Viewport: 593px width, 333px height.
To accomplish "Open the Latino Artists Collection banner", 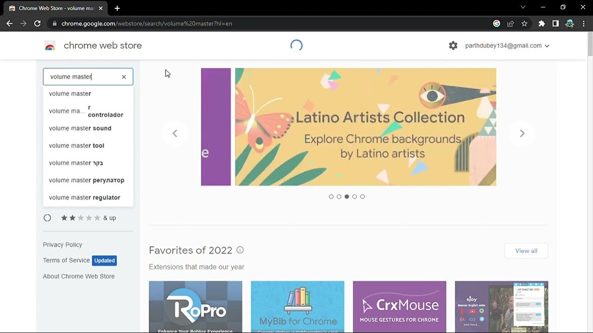I will (366, 127).
